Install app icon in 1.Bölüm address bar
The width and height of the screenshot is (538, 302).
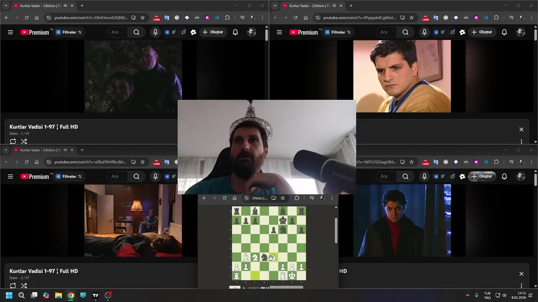[x=133, y=18]
